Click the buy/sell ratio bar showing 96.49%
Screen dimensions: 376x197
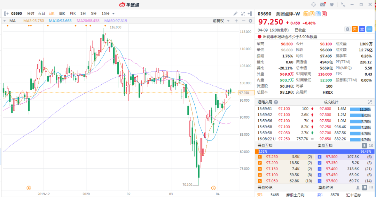coord(315,151)
